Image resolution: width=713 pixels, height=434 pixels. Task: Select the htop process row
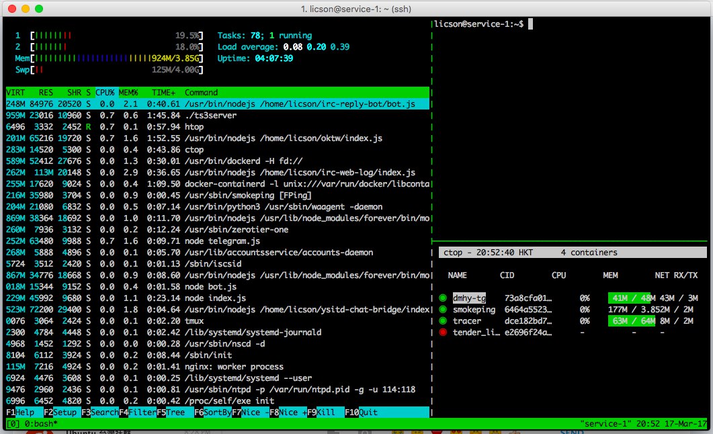coord(217,127)
